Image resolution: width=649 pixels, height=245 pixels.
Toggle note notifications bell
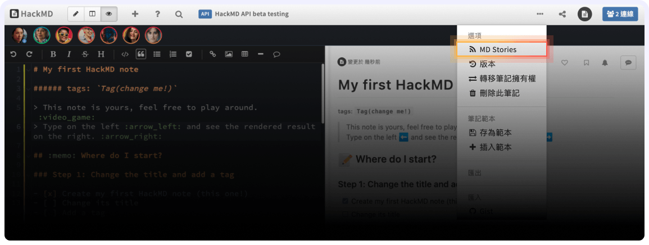(x=605, y=62)
